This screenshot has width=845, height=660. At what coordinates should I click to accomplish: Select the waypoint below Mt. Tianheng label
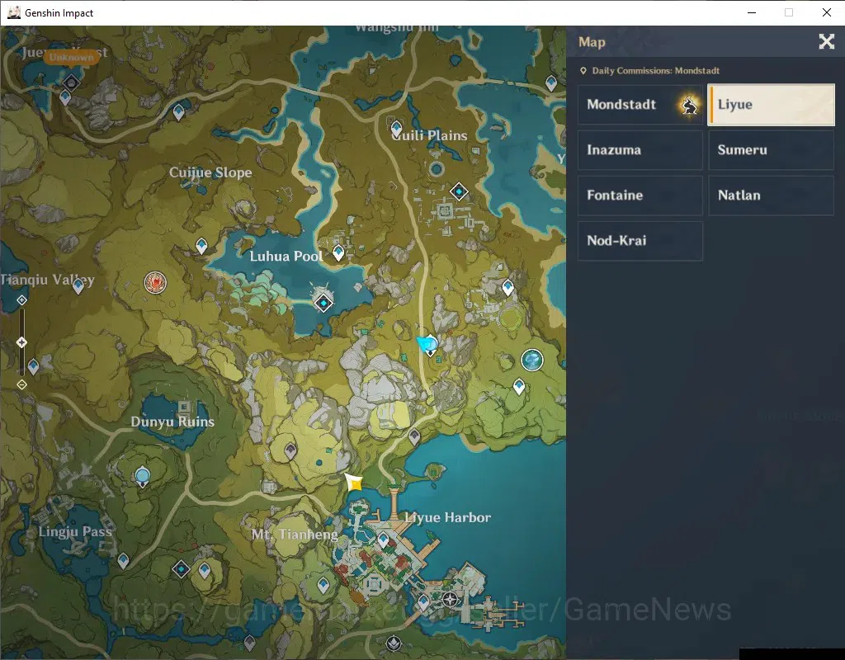coord(323,585)
